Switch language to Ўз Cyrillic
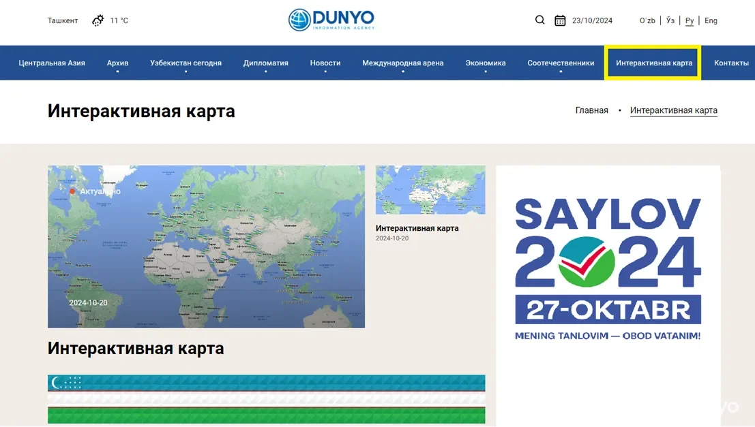This screenshot has height=427, width=755. (x=670, y=20)
